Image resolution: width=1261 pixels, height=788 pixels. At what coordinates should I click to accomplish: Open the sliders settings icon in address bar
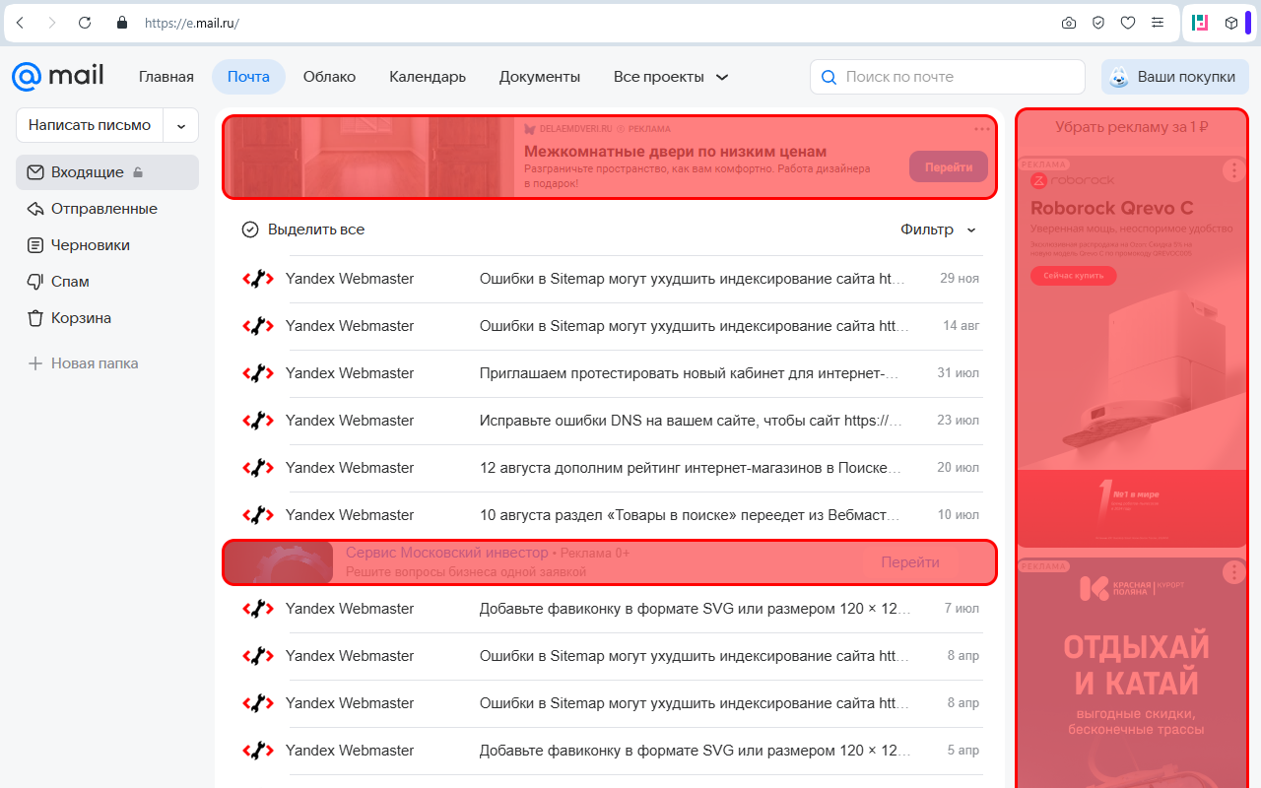coord(1158,23)
